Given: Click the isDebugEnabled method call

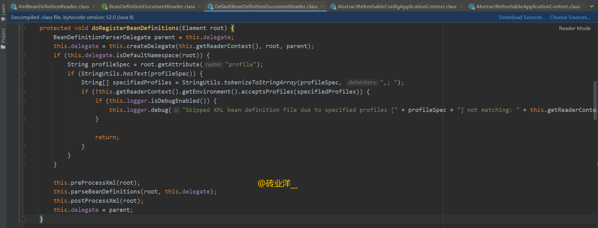Looking at the screenshot, I should click(x=175, y=101).
